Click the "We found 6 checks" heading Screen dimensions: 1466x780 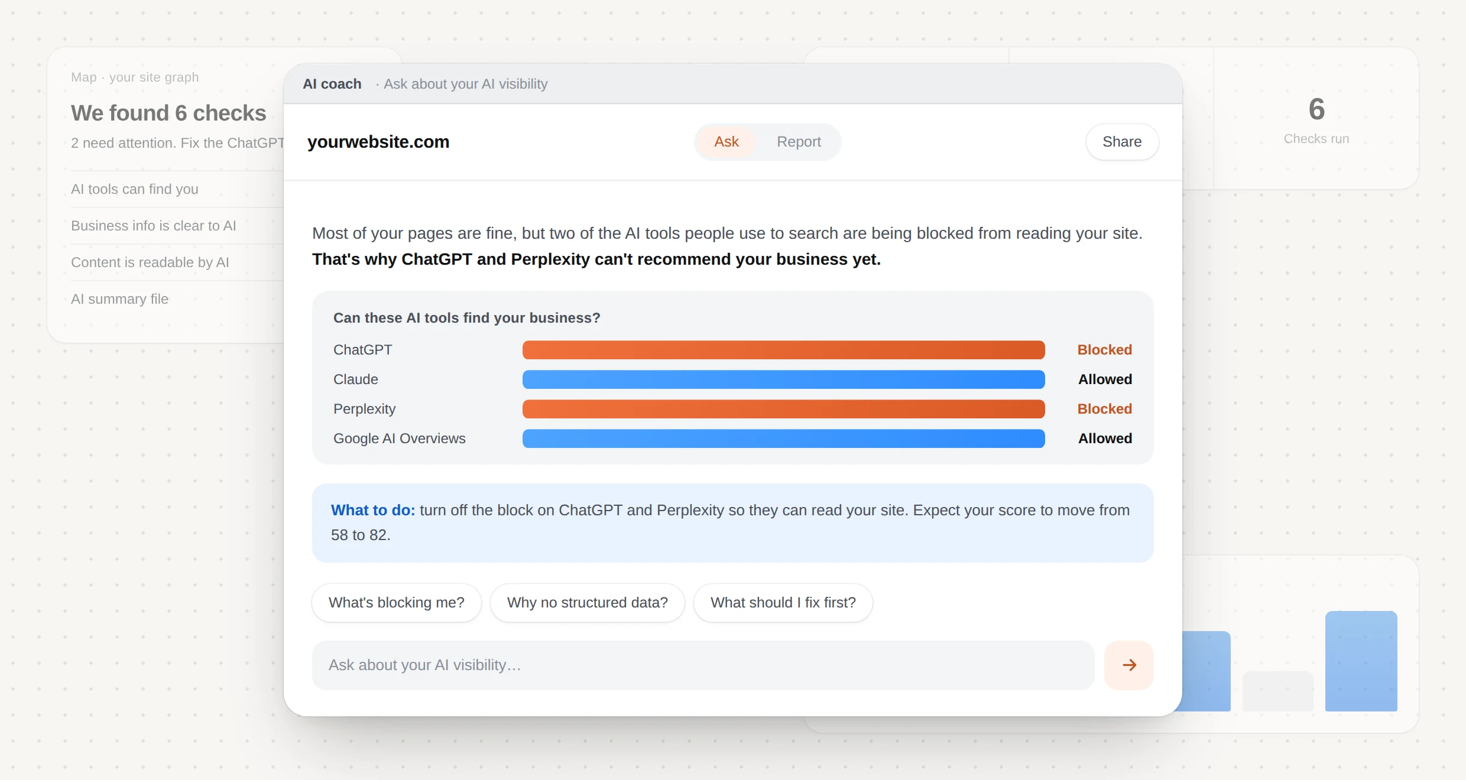click(169, 113)
